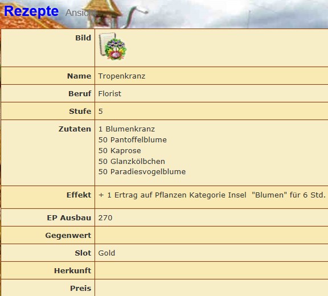This screenshot has width=328, height=296.
Task: Click the Effekt row label
Action: coord(79,195)
